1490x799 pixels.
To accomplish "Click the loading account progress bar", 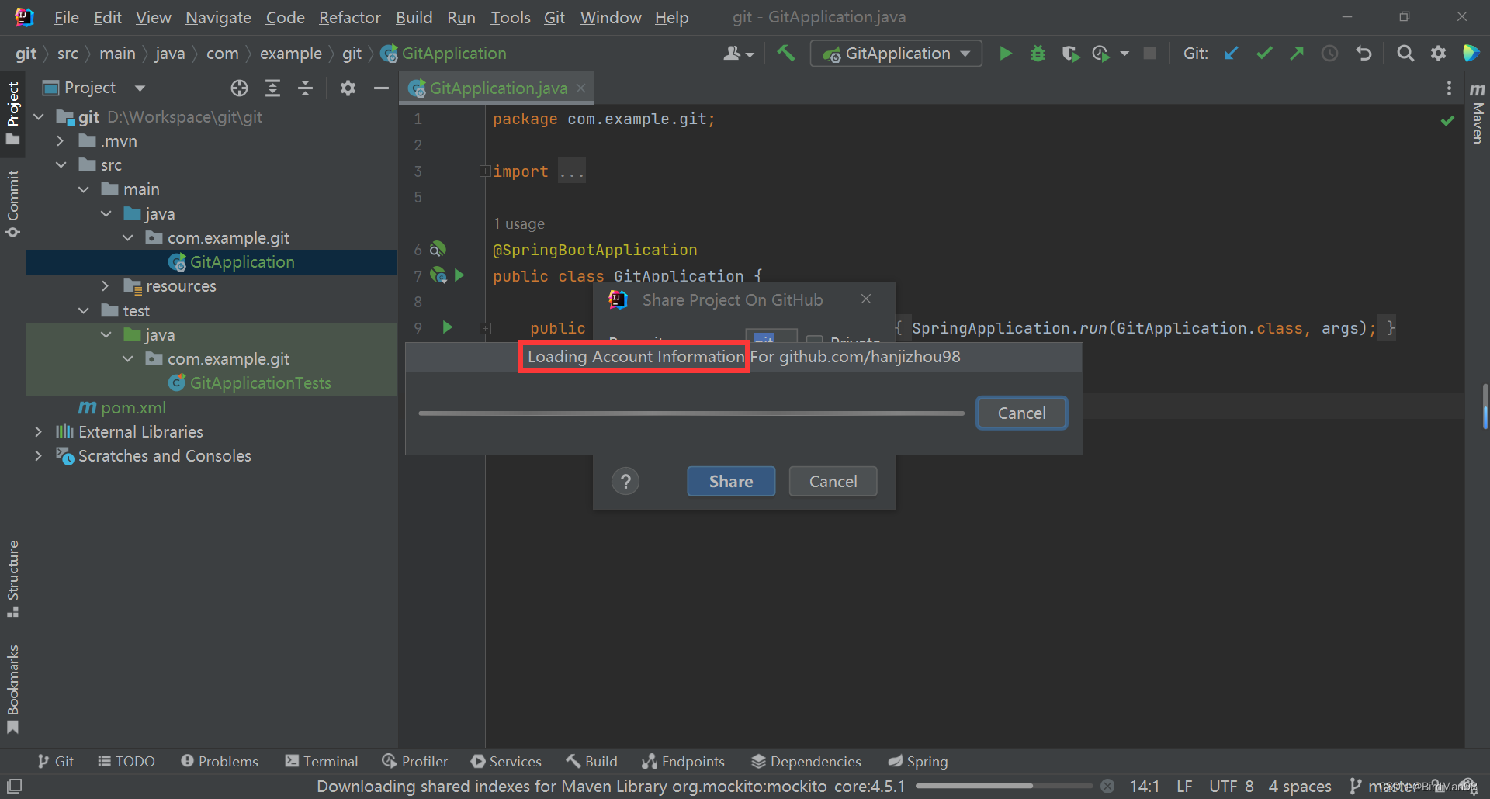I will click(x=691, y=413).
